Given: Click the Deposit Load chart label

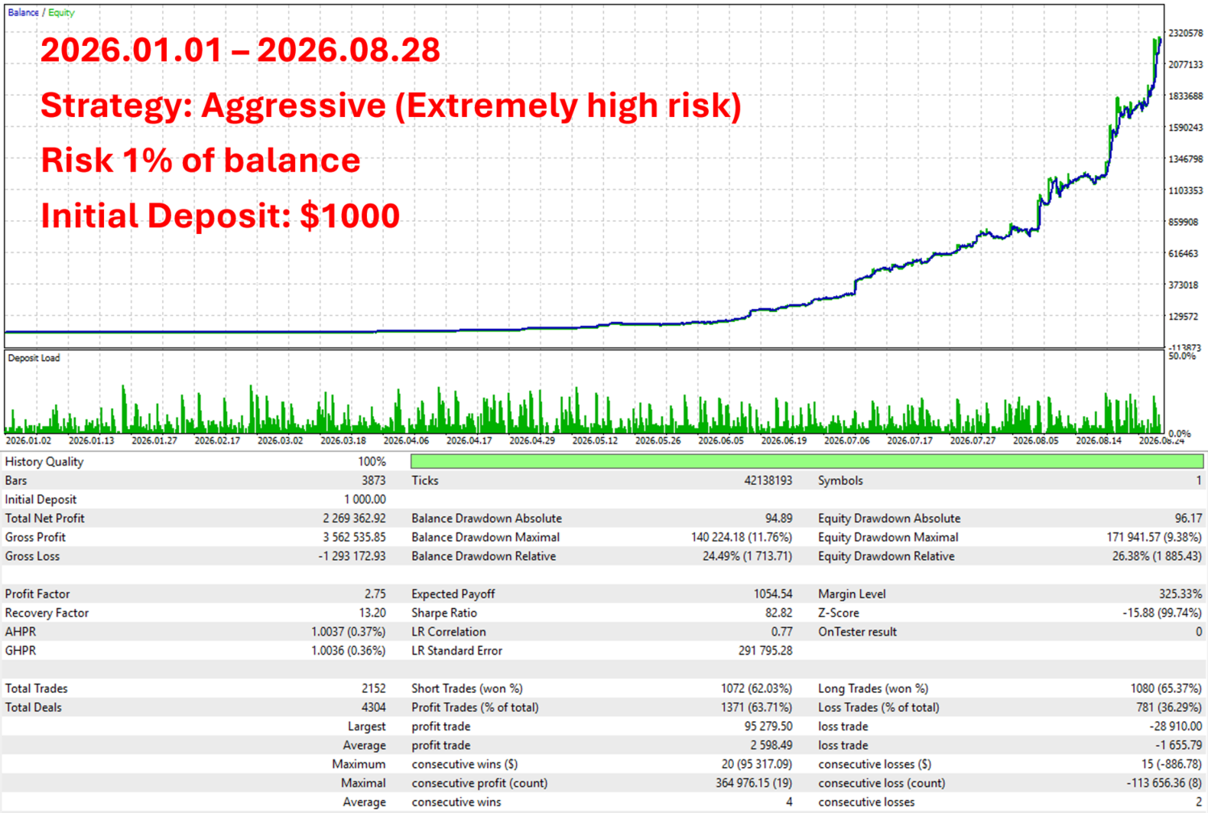Looking at the screenshot, I should 34,358.
